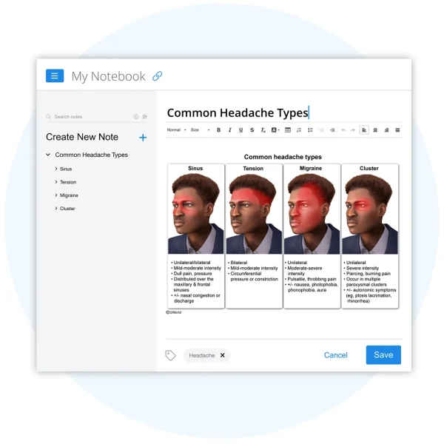Expand the Migraine note chevron
This screenshot has height=444, width=444.
point(56,195)
